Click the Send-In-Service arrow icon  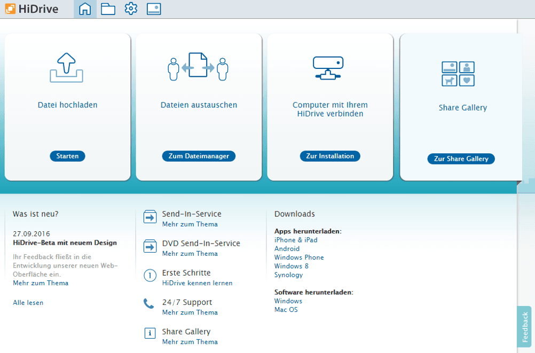tap(150, 217)
